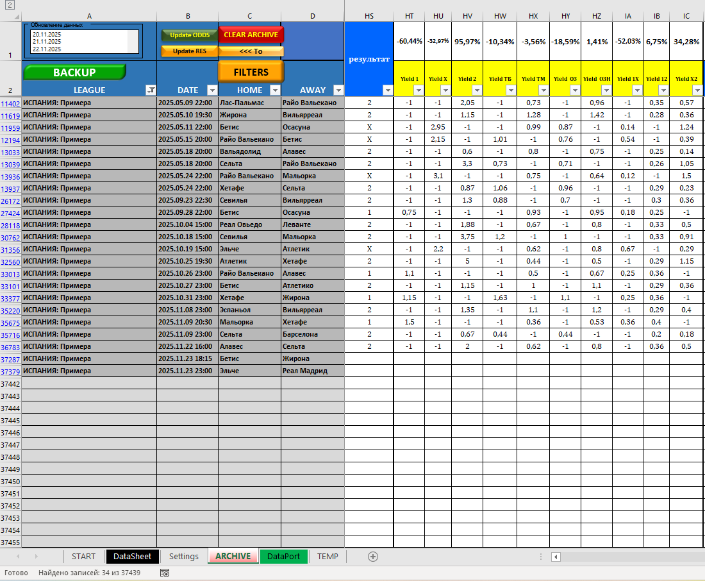Click the horizontal scrollbar left arrow
The image size is (705, 581).
coord(556,557)
